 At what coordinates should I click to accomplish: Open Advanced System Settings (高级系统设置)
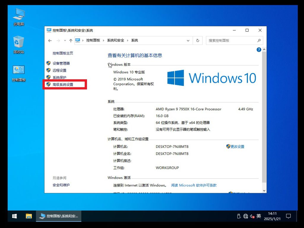pyautogui.click(x=63, y=85)
